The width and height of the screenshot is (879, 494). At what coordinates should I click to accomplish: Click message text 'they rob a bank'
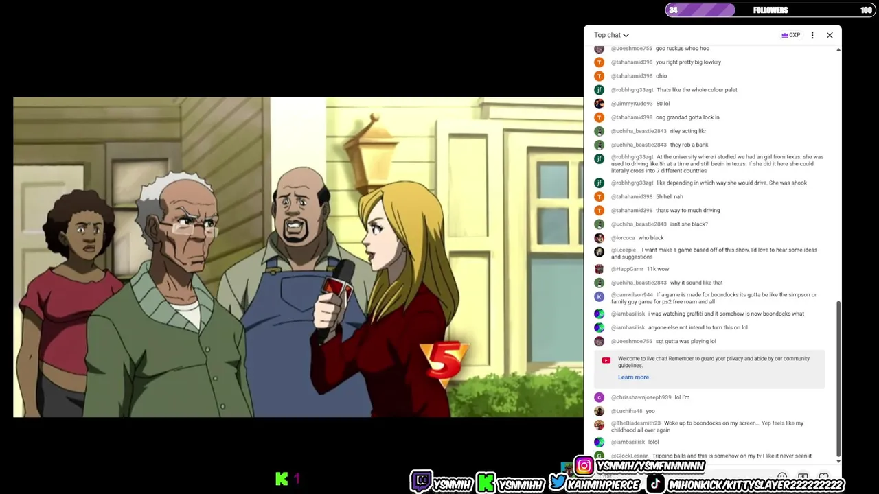click(689, 145)
